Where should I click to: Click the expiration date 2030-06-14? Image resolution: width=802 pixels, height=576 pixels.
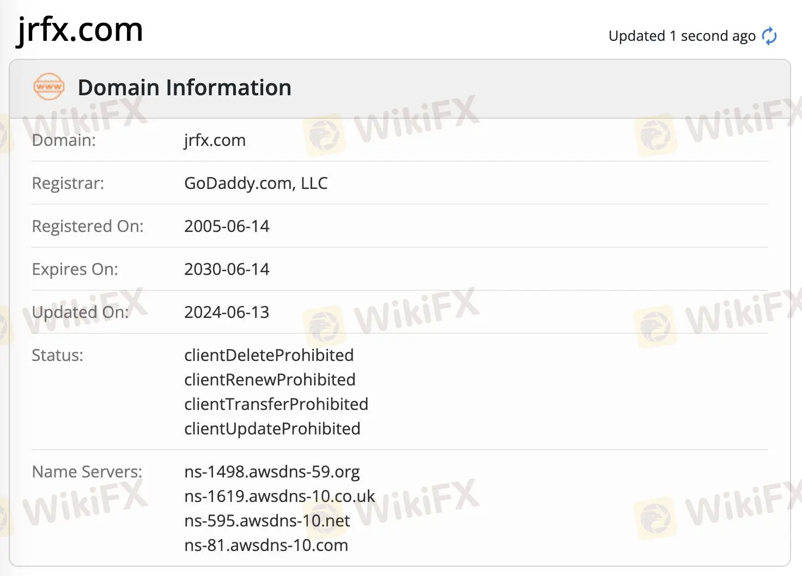227,269
